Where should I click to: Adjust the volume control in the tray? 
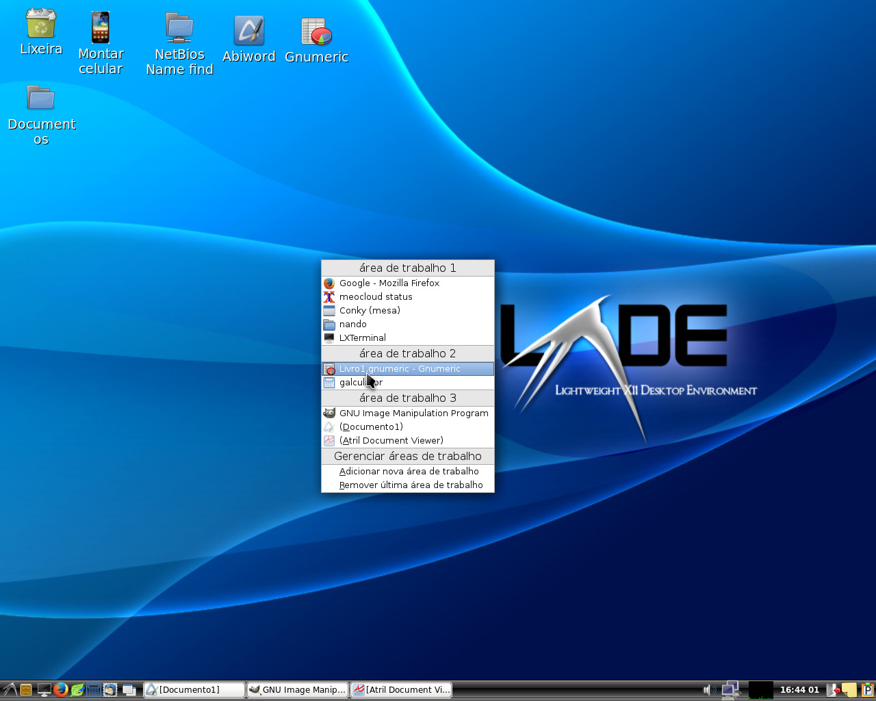click(708, 689)
